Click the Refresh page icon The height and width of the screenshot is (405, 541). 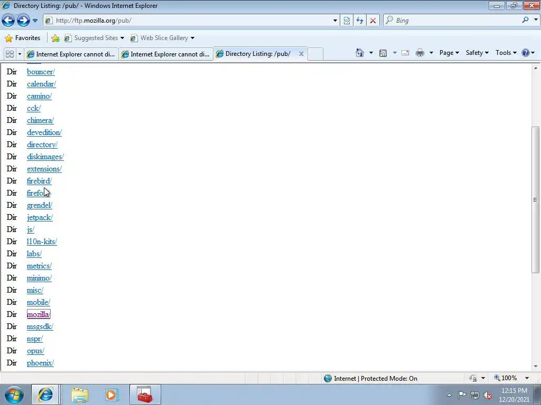[359, 21]
